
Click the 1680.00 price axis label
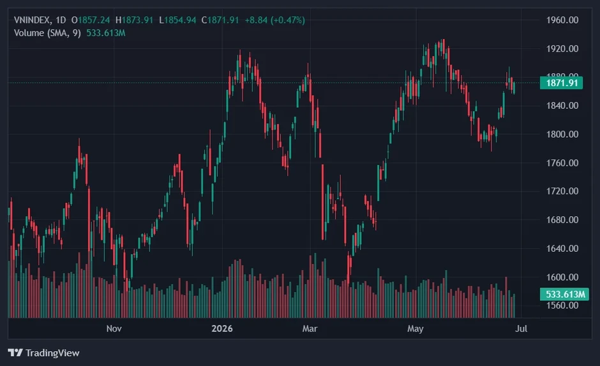(x=562, y=220)
